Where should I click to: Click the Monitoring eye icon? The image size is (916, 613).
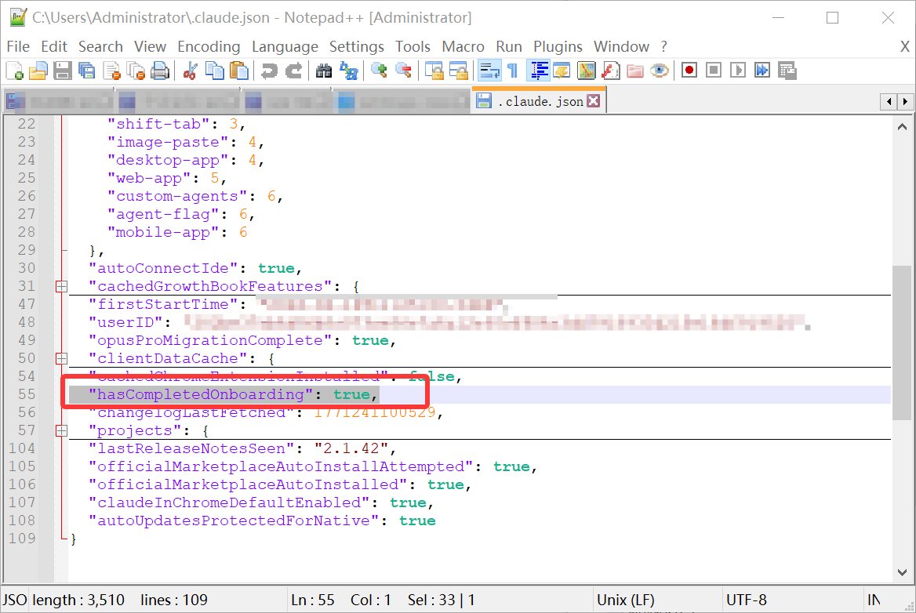[660, 71]
